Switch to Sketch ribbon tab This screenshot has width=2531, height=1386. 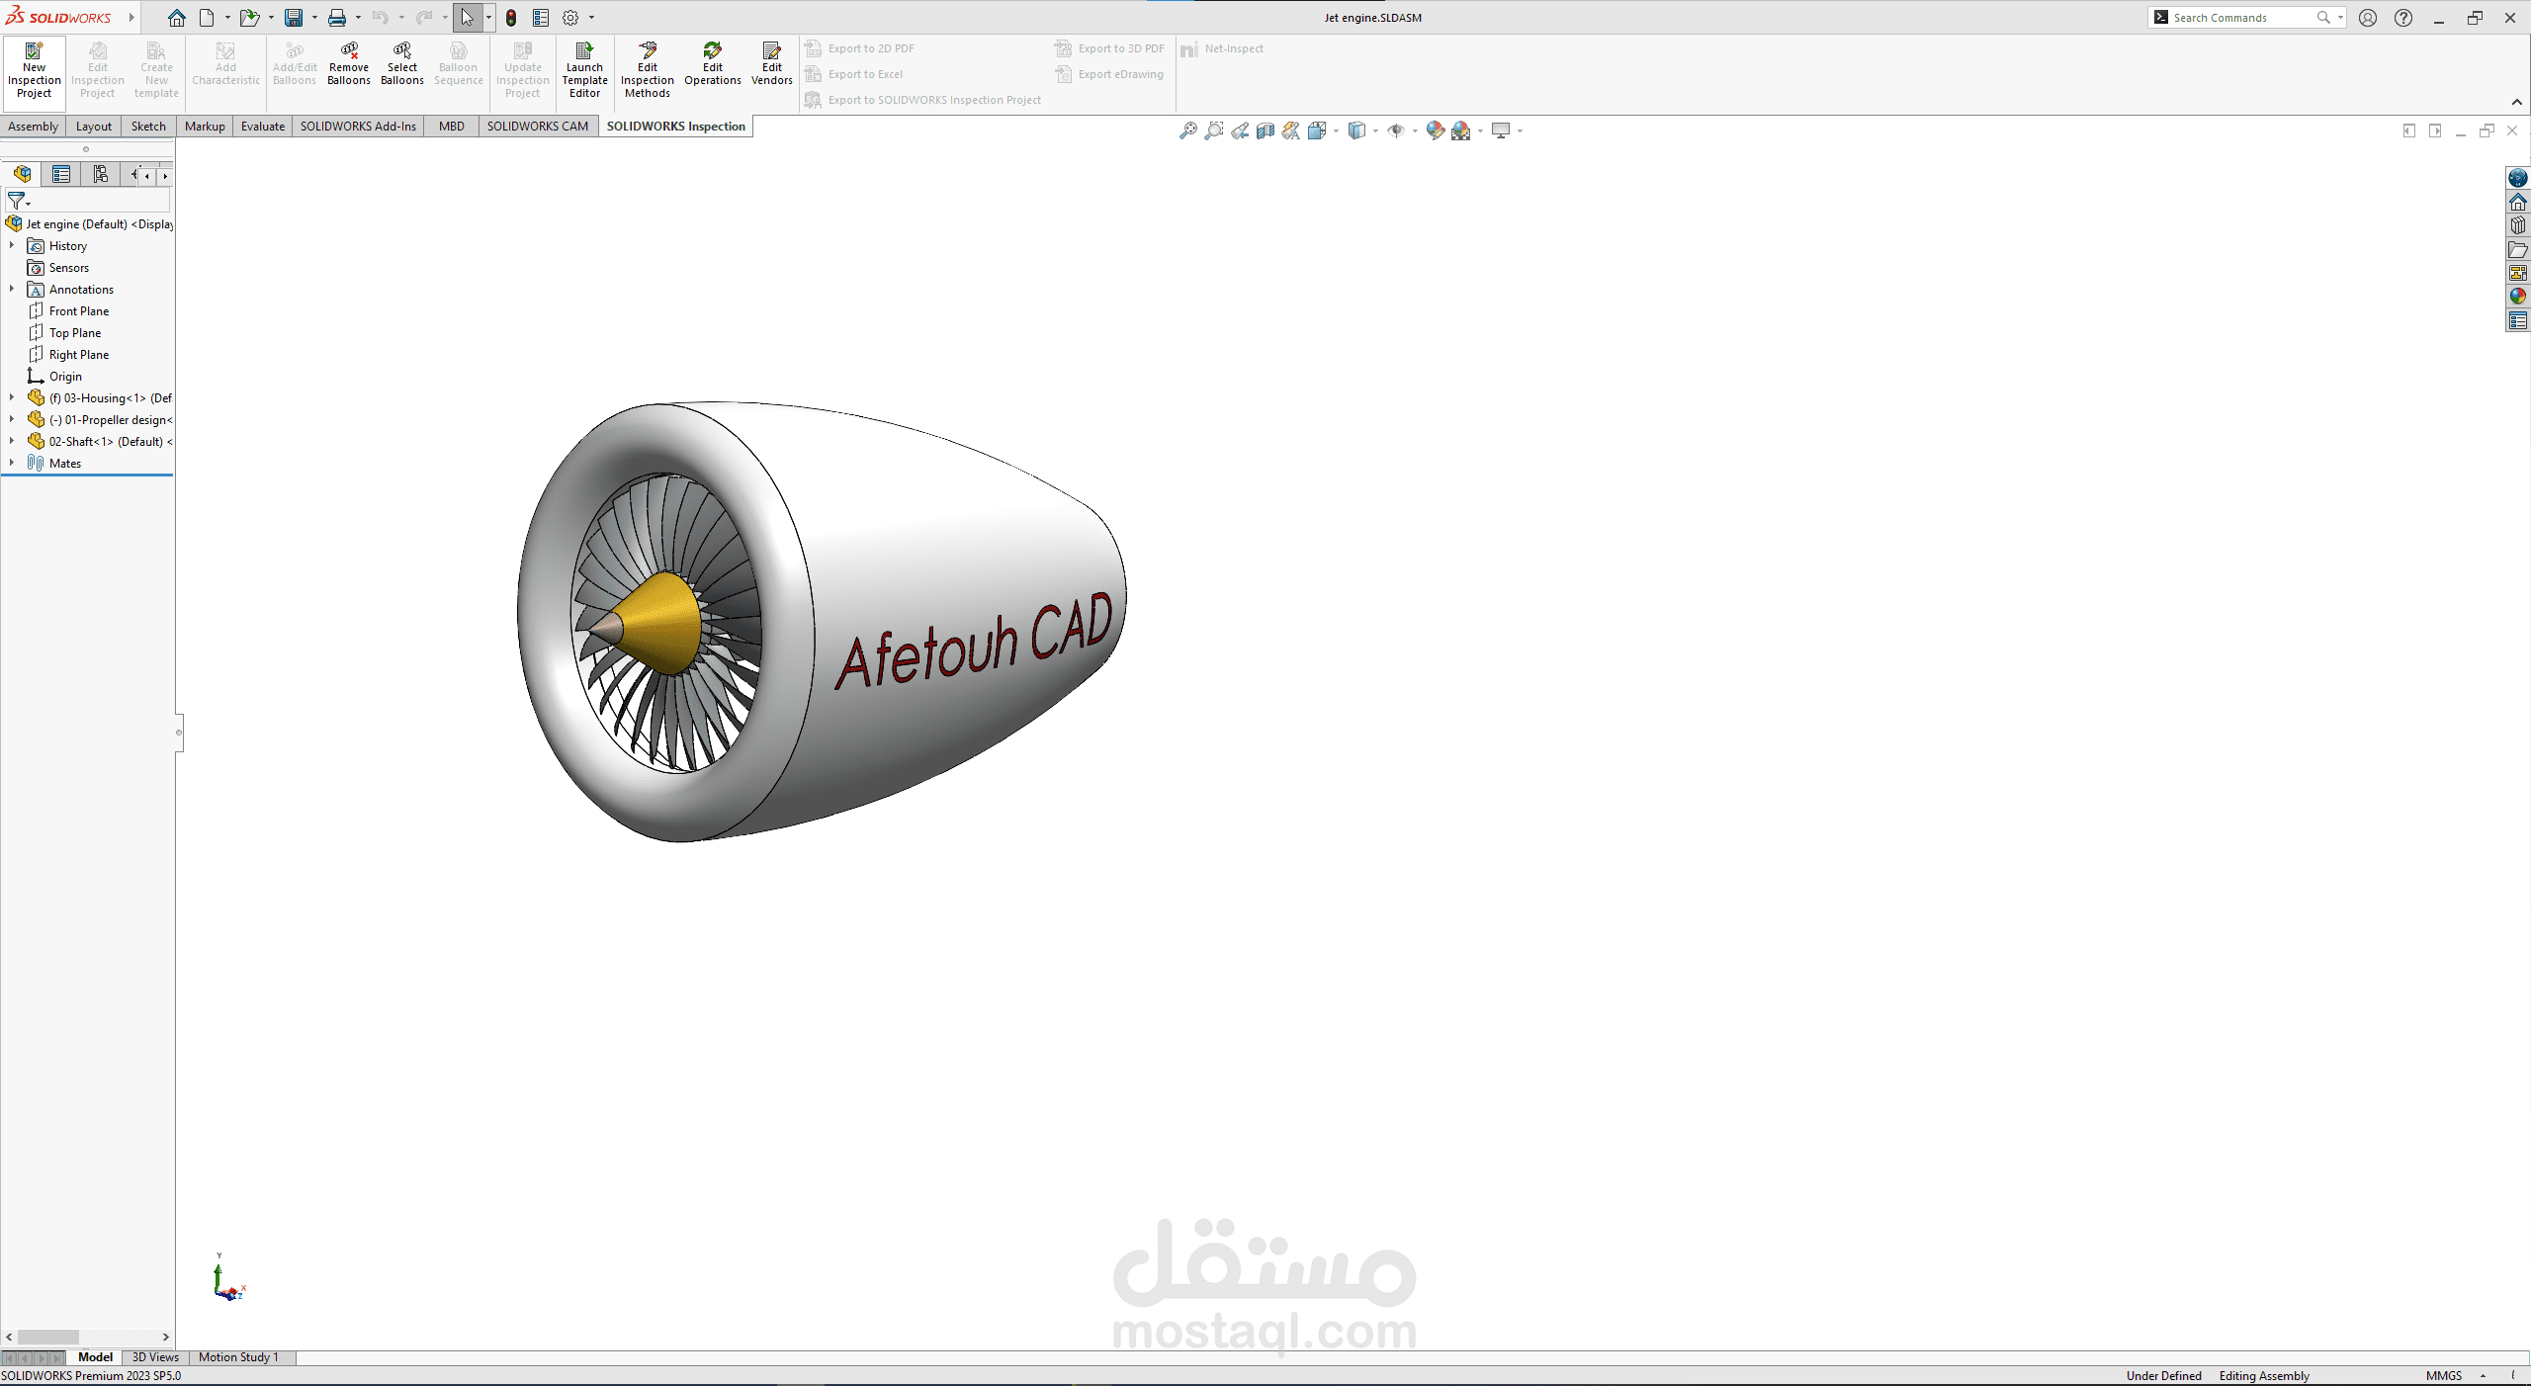tap(148, 126)
